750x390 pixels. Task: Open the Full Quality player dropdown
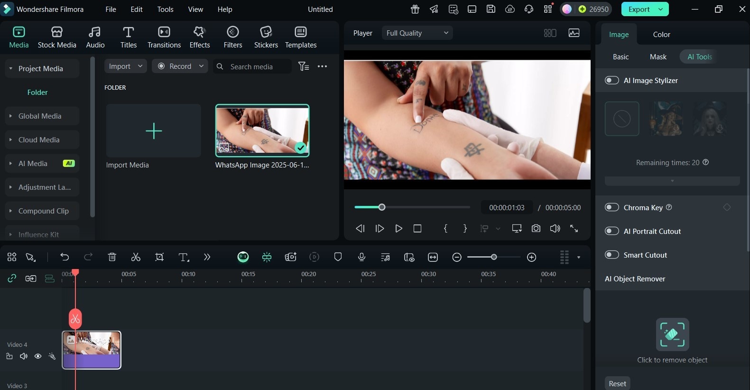(417, 33)
